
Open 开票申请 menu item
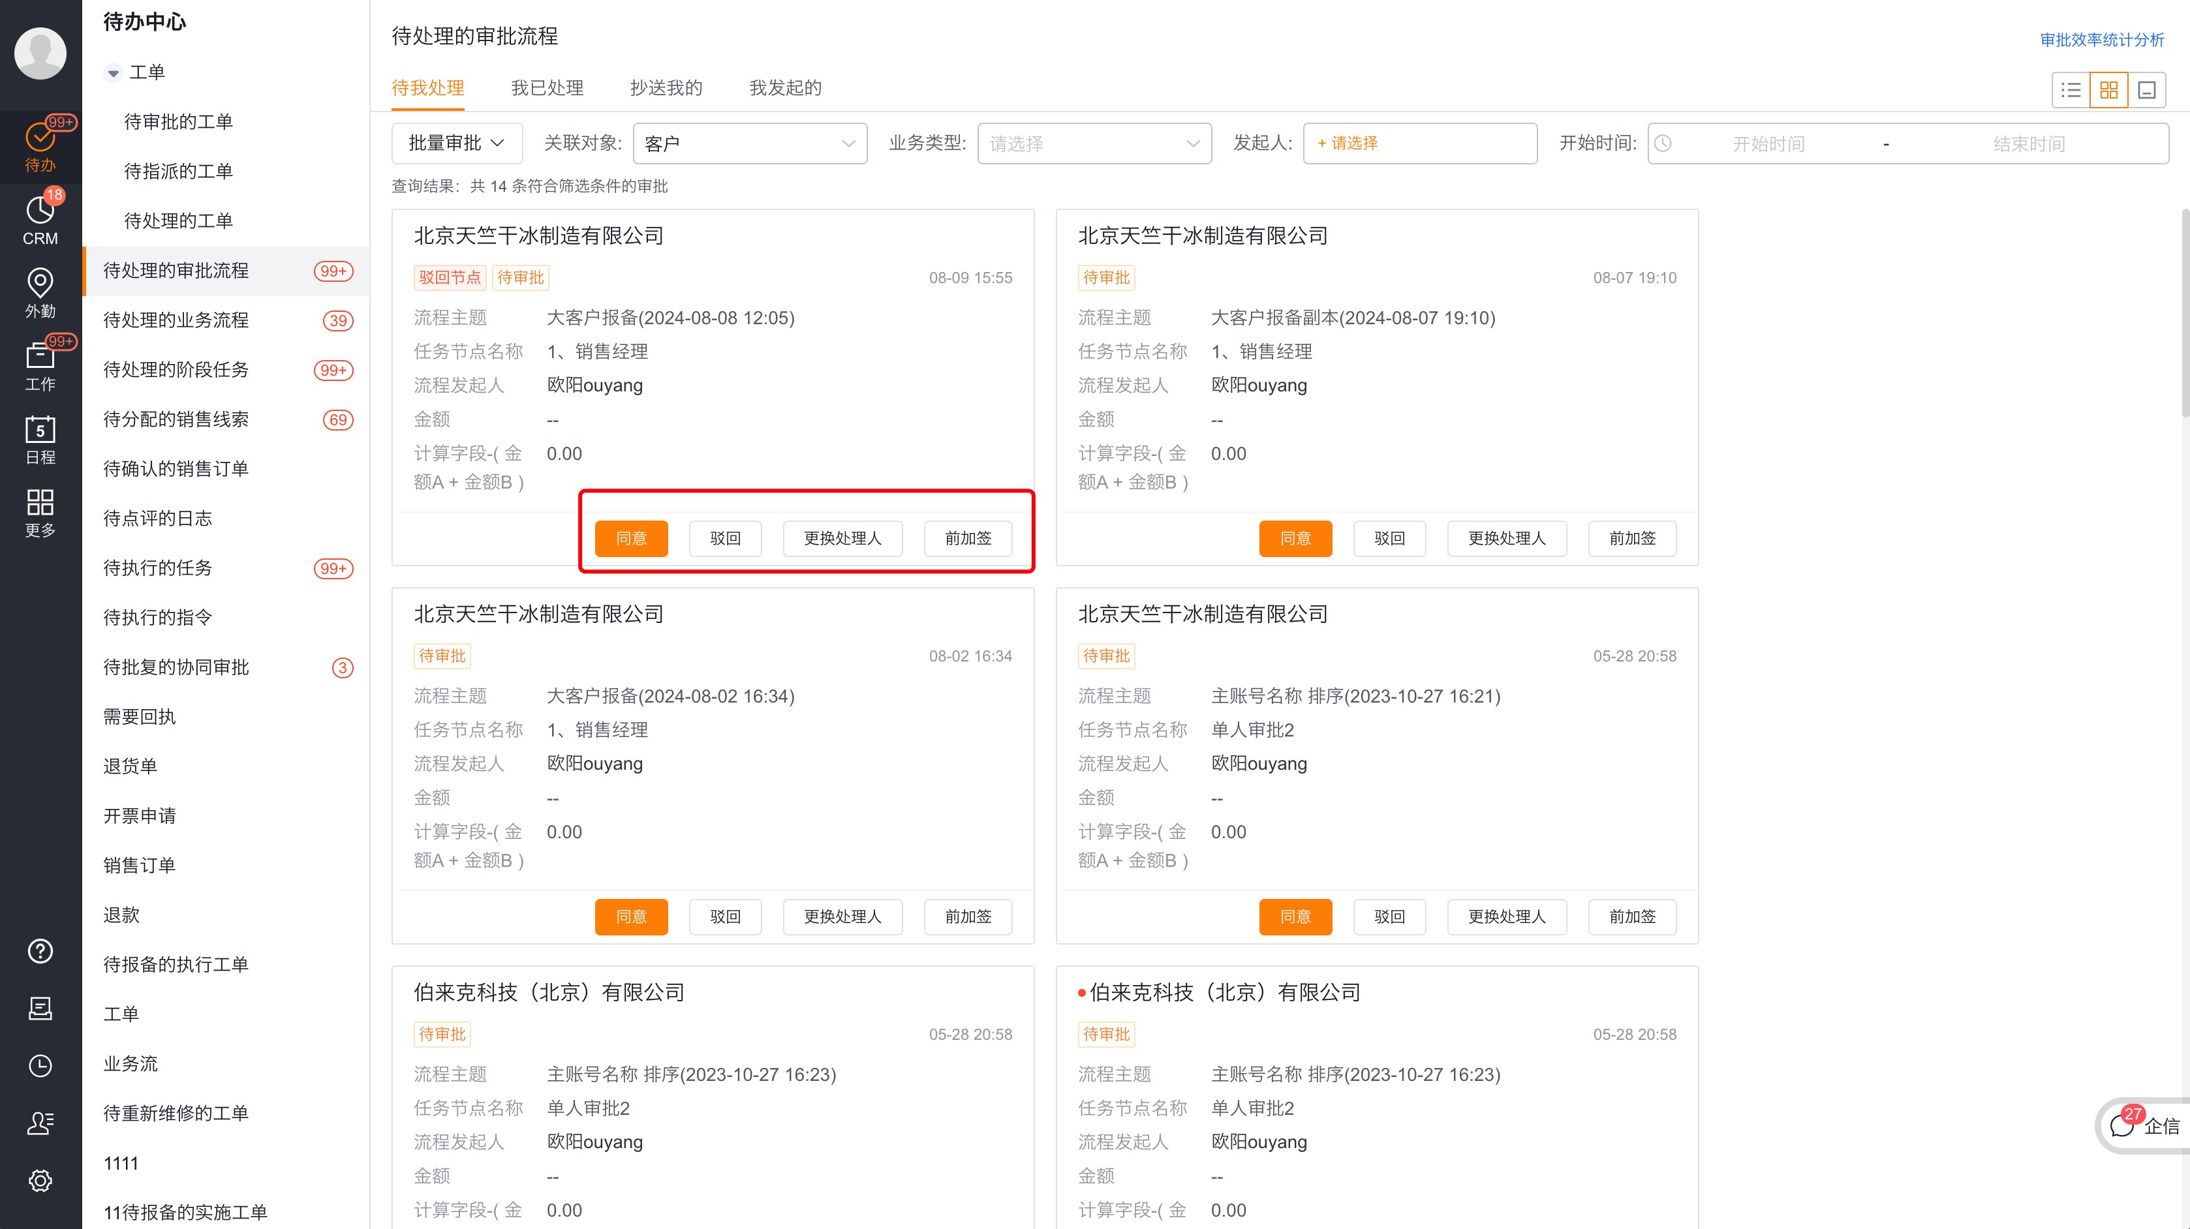tap(225, 815)
